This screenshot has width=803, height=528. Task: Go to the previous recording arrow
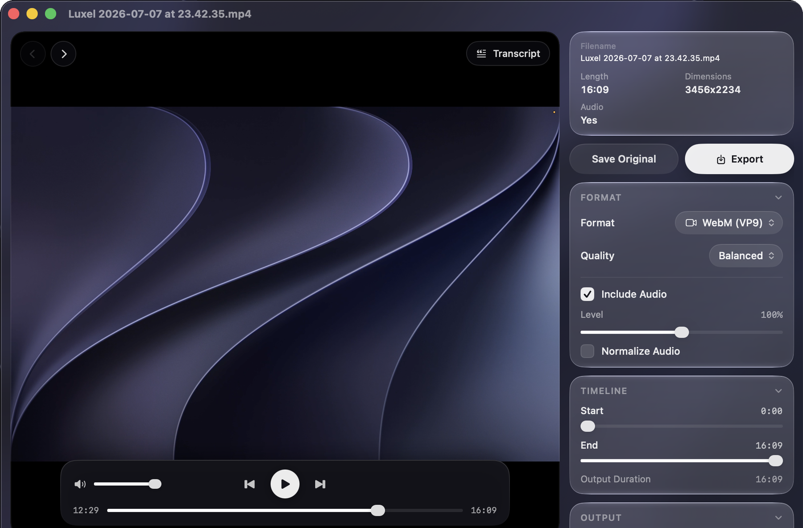[x=33, y=54]
